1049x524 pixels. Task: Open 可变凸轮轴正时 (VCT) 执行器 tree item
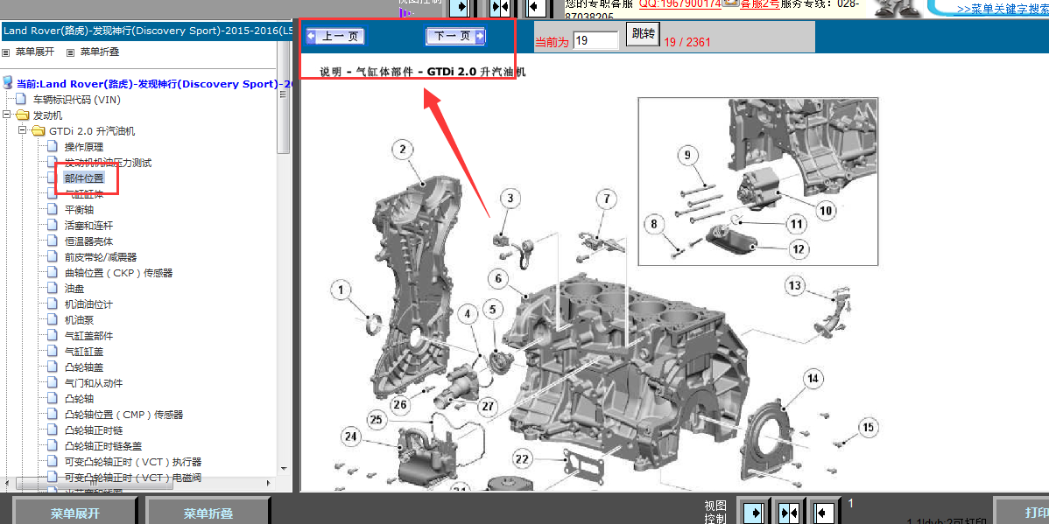tap(133, 462)
